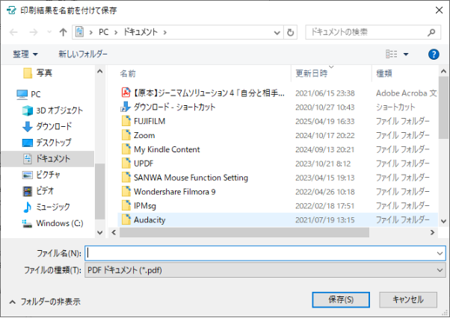Image resolution: width=450 pixels, height=318 pixels.
Task: Select Adobe Acroba type cell
Action: (x=407, y=93)
